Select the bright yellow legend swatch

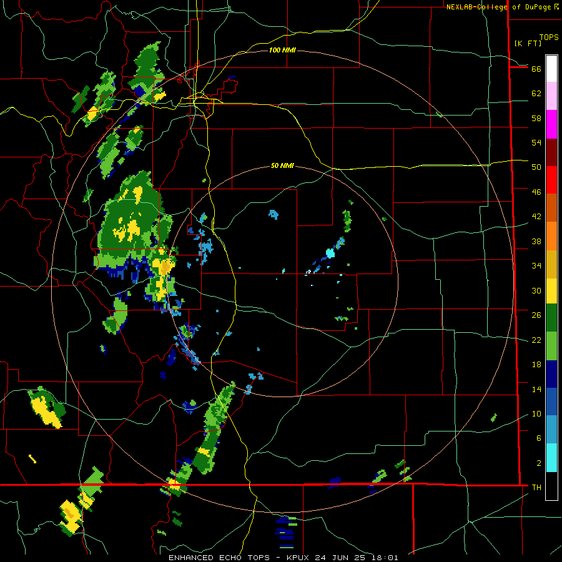pos(551,291)
